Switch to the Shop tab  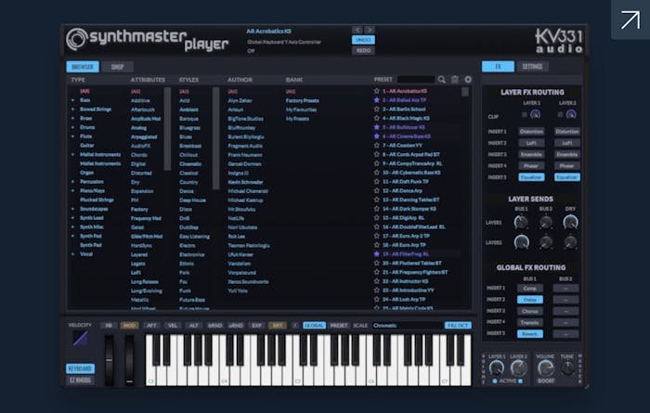click(117, 67)
